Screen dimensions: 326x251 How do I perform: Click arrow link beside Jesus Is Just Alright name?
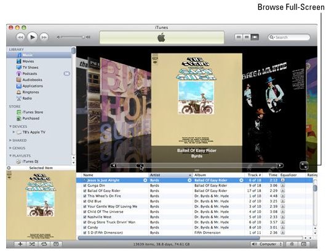pos(145,180)
